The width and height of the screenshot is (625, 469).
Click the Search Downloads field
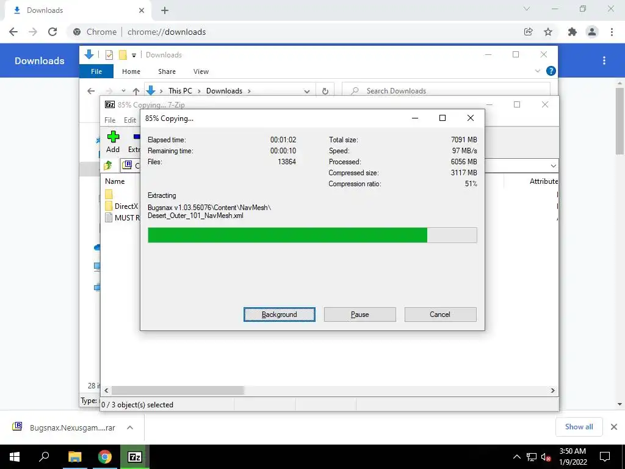click(x=446, y=91)
